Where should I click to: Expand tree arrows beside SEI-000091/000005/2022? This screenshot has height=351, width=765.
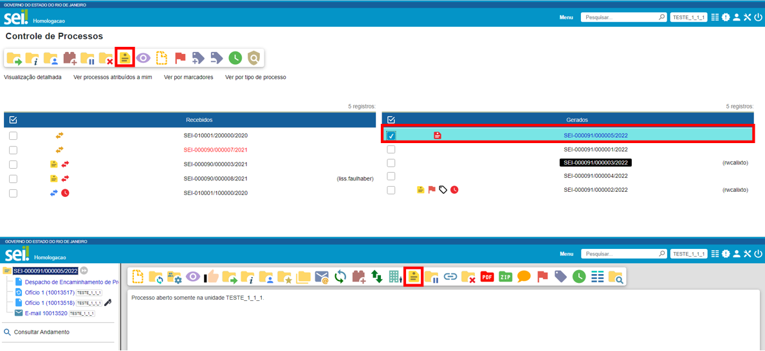point(84,271)
